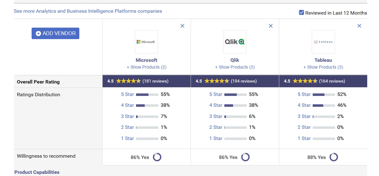The width and height of the screenshot is (379, 176).
Task: Click the Ratings Distribution row label
Action: coord(38,95)
